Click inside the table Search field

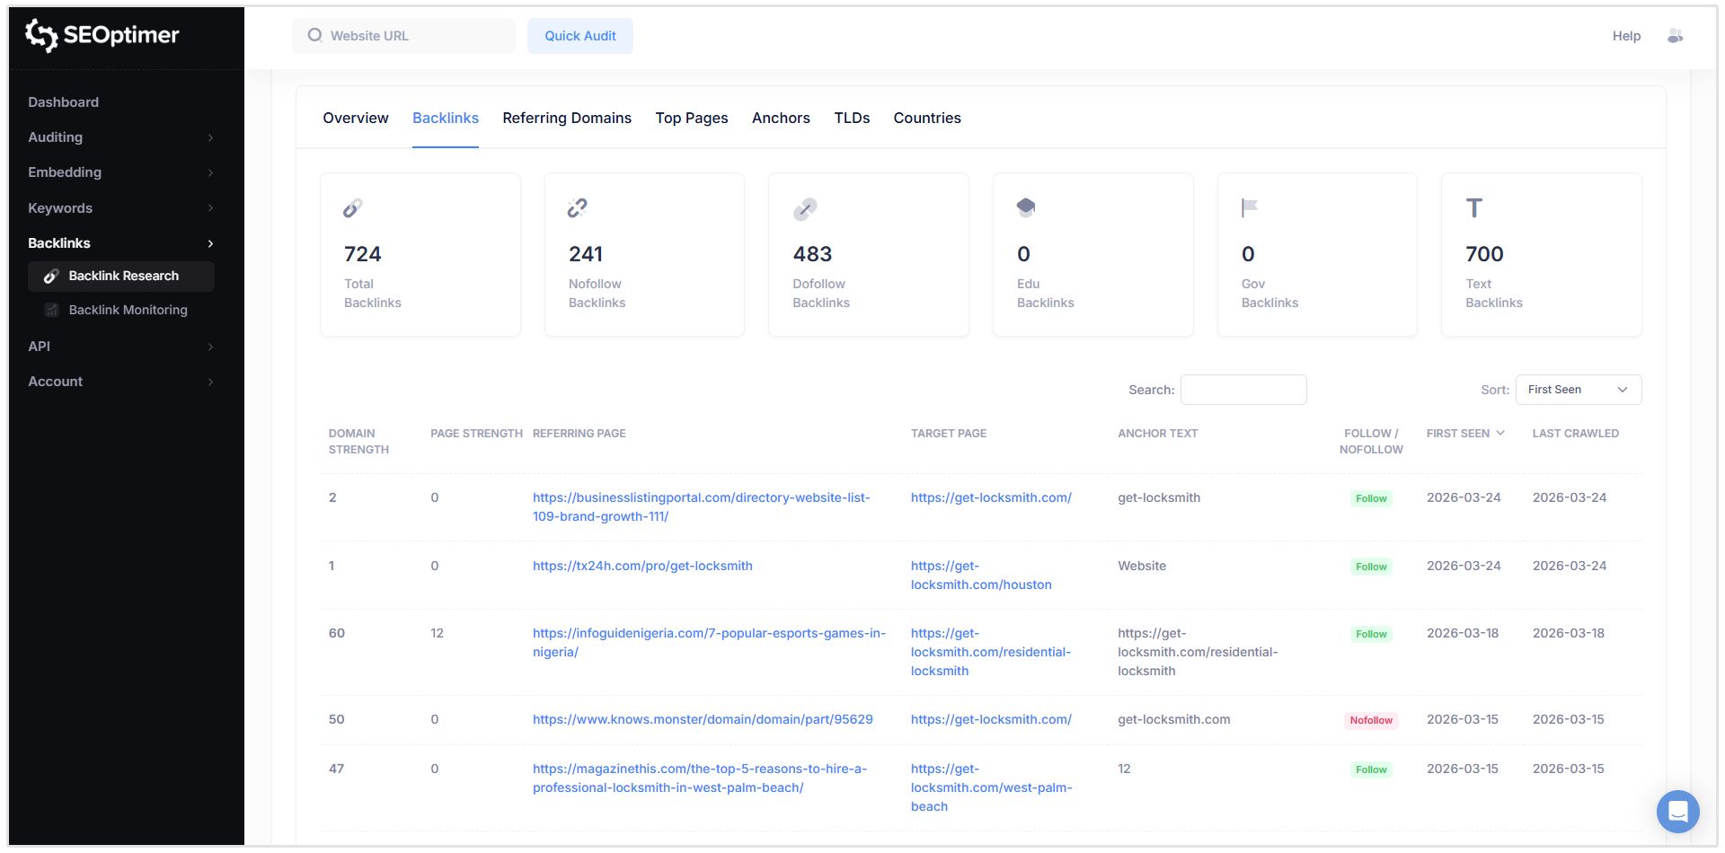tap(1243, 389)
